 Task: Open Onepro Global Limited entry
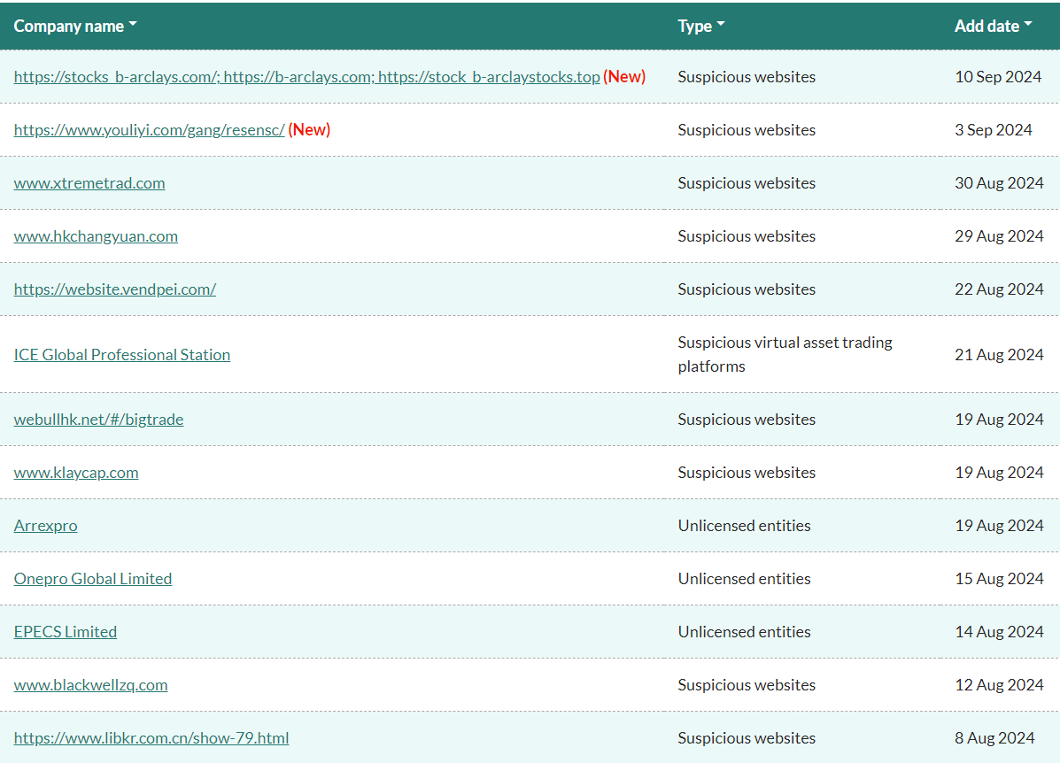click(x=93, y=579)
